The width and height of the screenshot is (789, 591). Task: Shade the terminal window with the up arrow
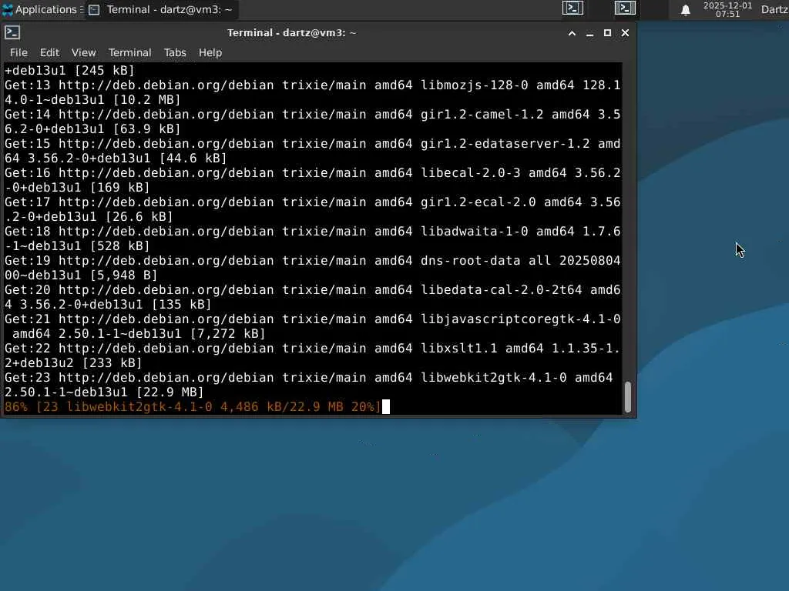click(572, 33)
